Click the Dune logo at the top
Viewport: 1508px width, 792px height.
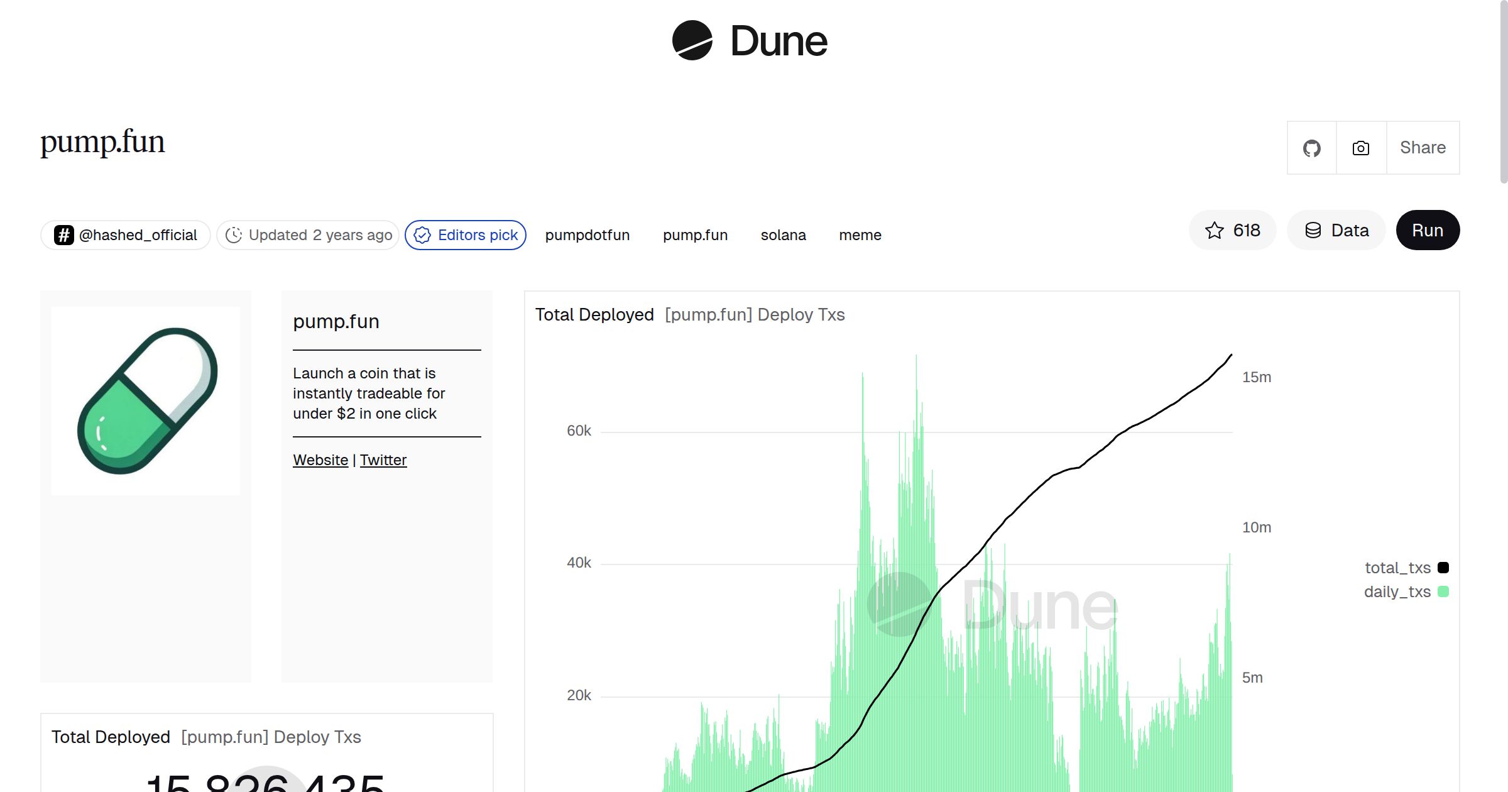coord(748,40)
